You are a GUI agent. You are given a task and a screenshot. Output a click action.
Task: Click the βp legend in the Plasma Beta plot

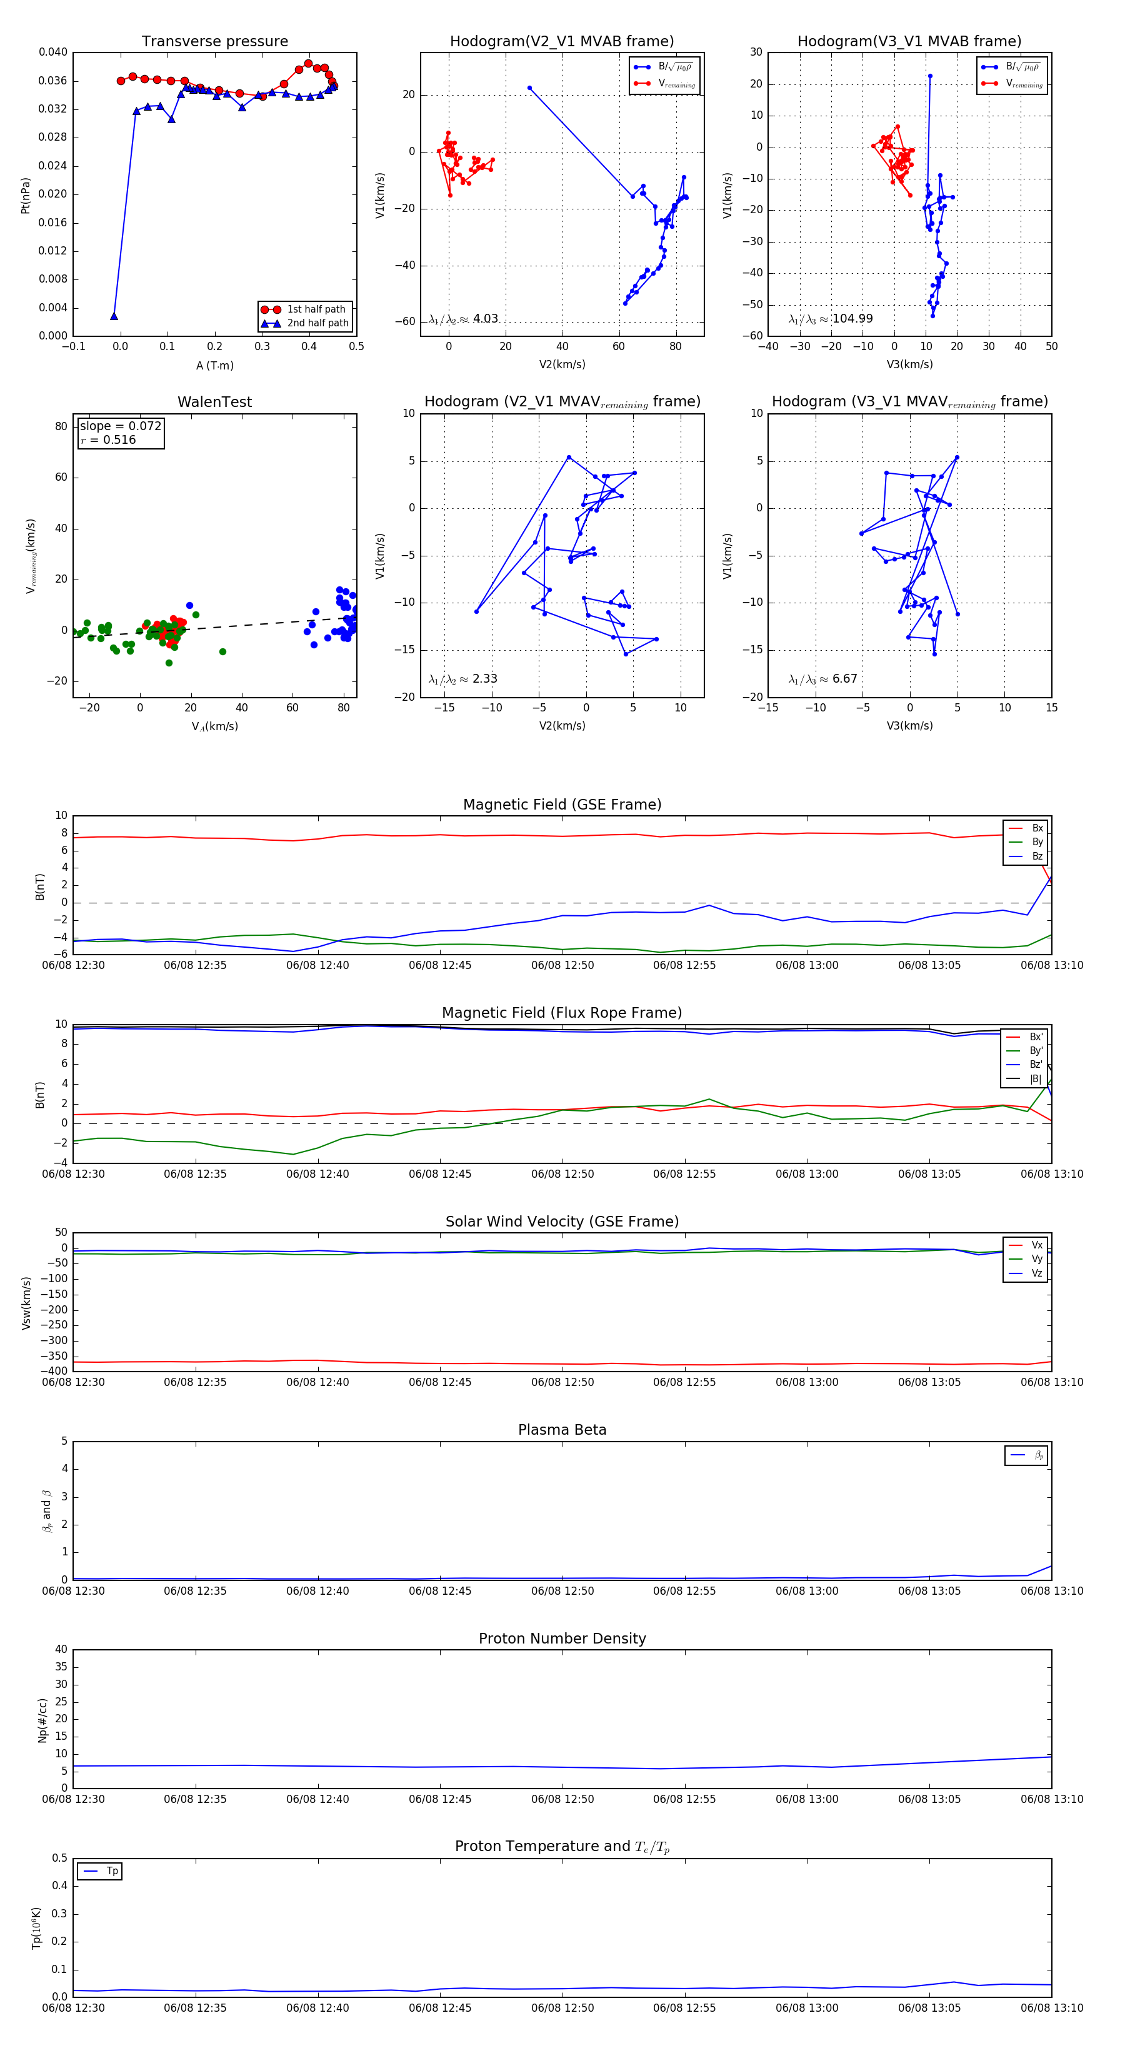1027,1455
